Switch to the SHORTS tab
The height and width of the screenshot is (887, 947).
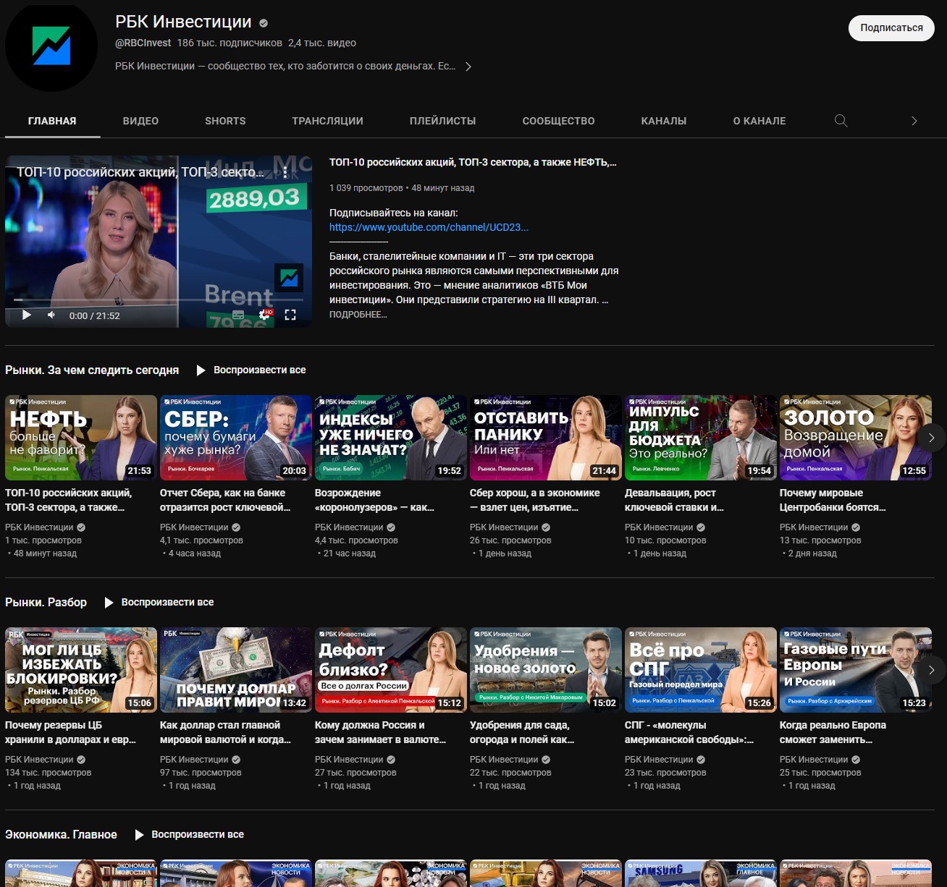pyautogui.click(x=225, y=121)
